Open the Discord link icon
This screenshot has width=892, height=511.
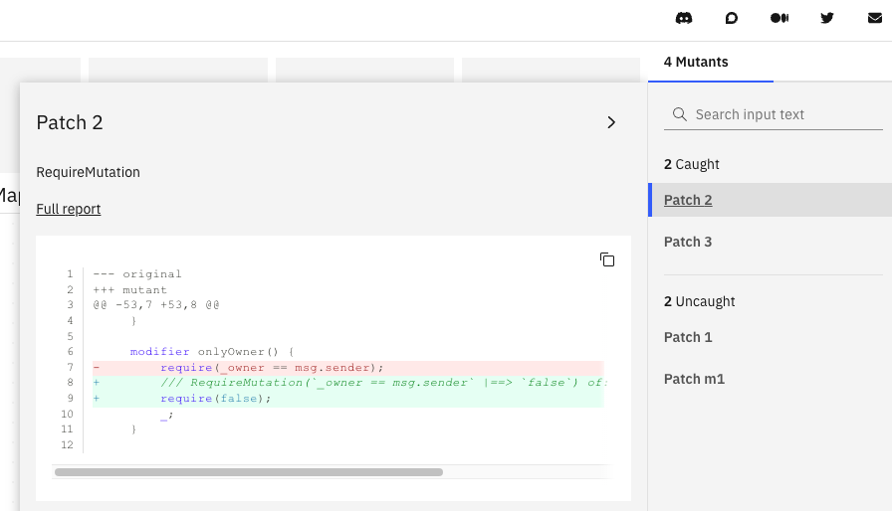684,18
